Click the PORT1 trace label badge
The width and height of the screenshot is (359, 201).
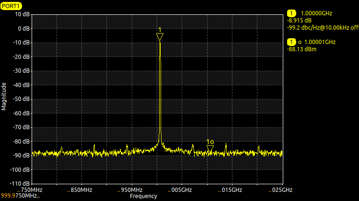pos(11,6)
